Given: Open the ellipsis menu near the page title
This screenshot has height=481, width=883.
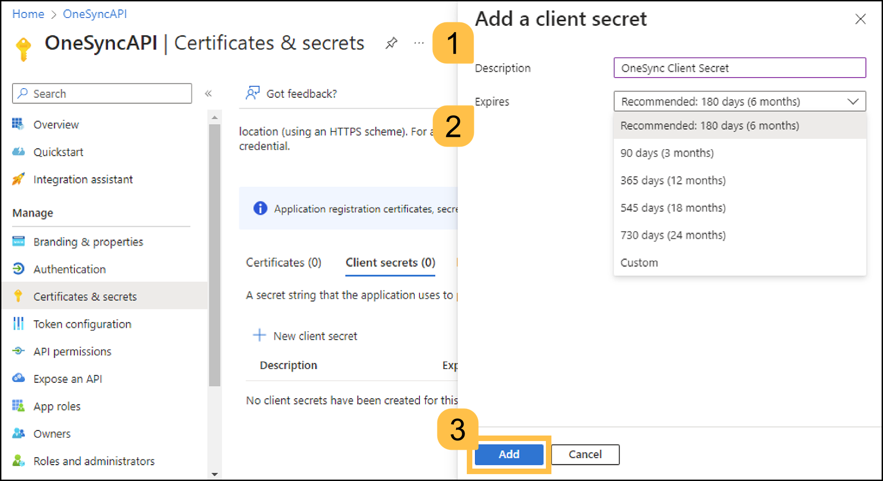Looking at the screenshot, I should [419, 43].
